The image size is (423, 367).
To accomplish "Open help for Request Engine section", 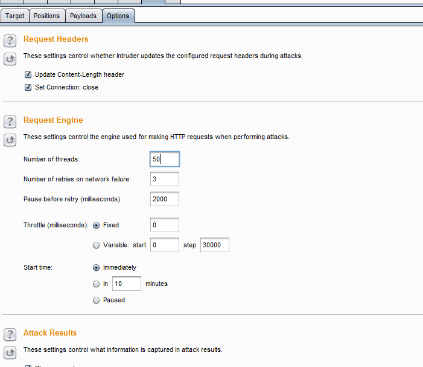I will pyautogui.click(x=10, y=122).
